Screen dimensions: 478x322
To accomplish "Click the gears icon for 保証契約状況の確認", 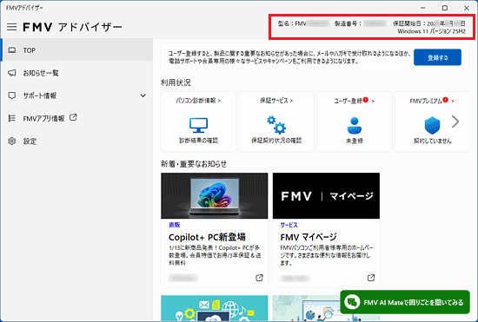I will click(x=276, y=125).
